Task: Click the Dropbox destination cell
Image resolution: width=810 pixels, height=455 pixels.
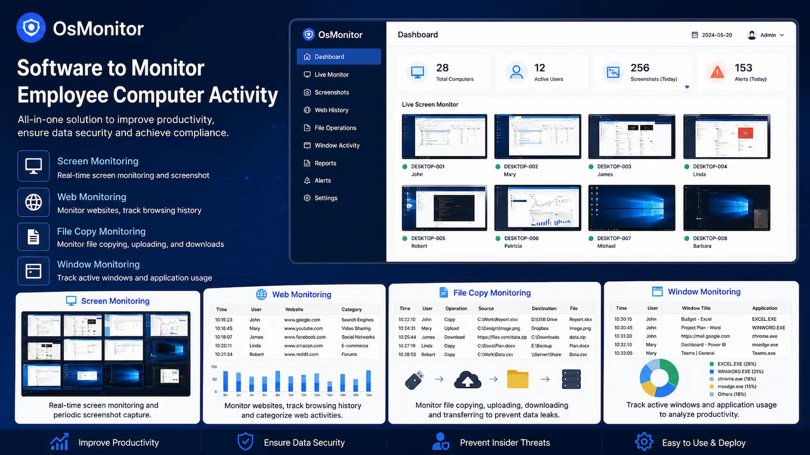Action: pos(540,328)
